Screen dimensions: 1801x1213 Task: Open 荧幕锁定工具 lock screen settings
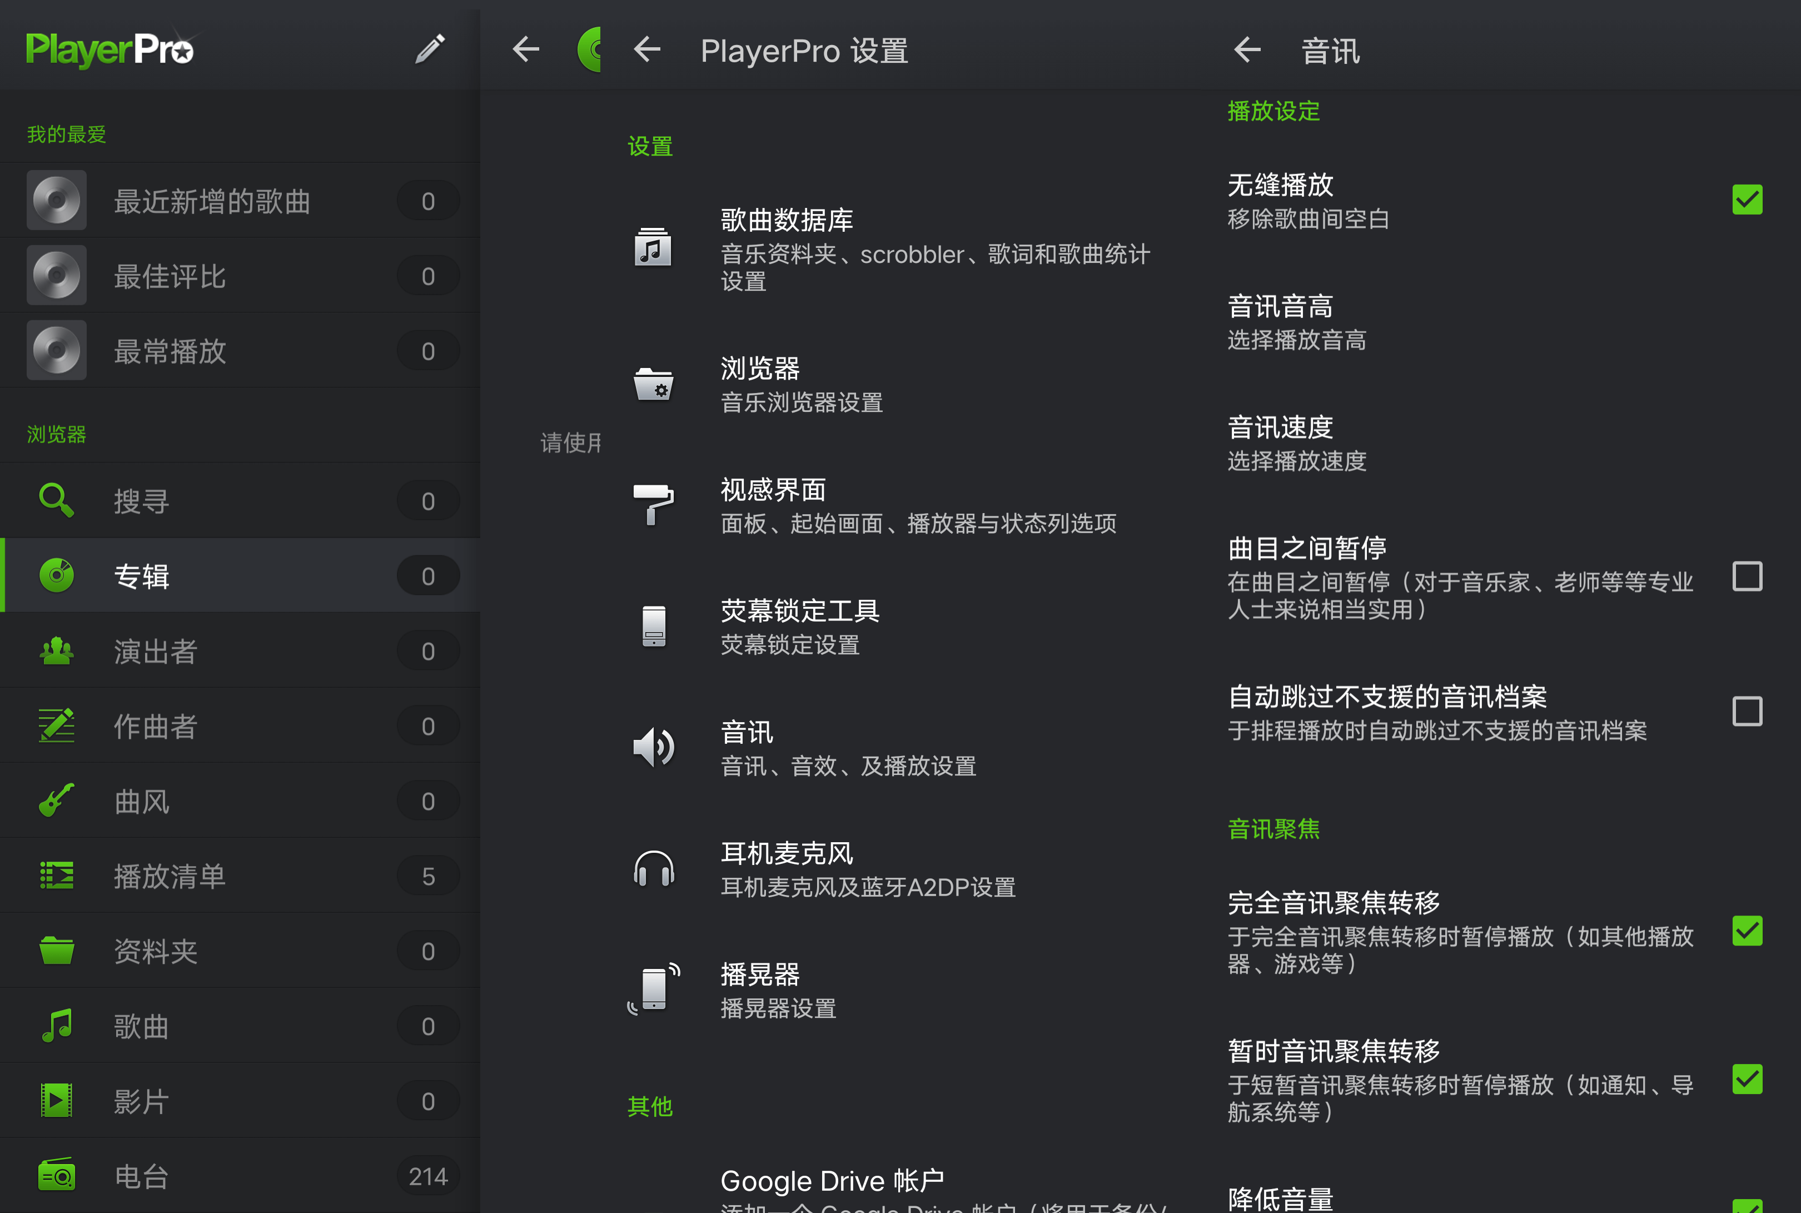point(900,627)
